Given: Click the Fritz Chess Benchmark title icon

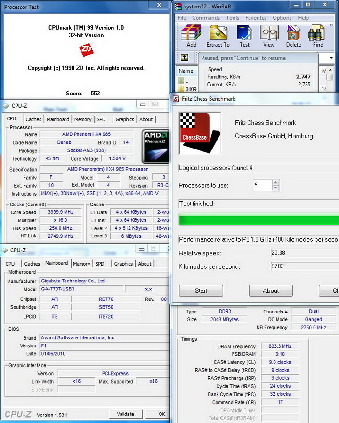Looking at the screenshot, I should [176, 99].
